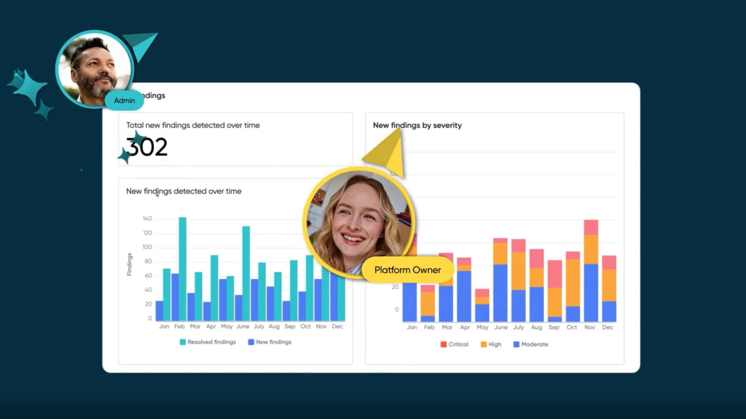Click the blue Aug bar in detected-over-time chart

coord(270,304)
